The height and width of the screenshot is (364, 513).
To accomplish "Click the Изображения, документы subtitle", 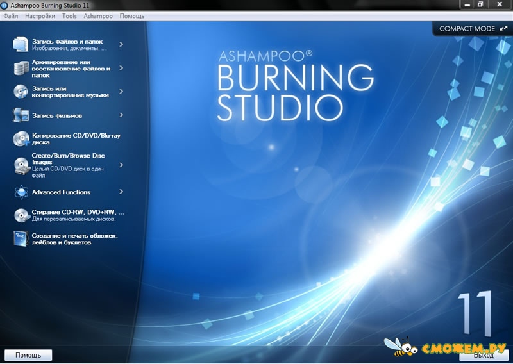I will (69, 49).
